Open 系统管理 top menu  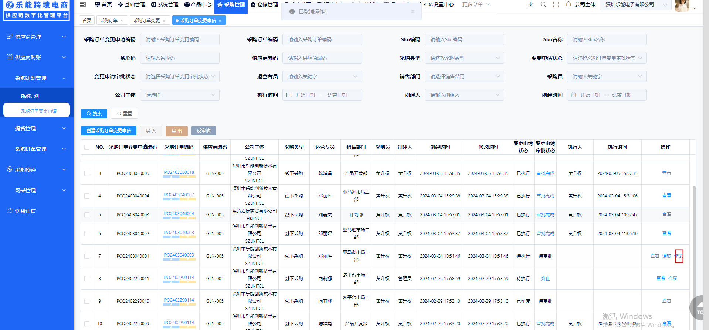pos(164,4)
